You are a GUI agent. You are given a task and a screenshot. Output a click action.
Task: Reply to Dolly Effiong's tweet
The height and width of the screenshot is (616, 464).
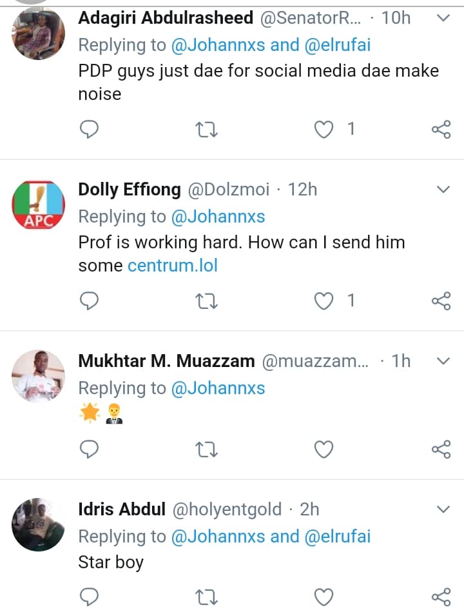pos(90,301)
